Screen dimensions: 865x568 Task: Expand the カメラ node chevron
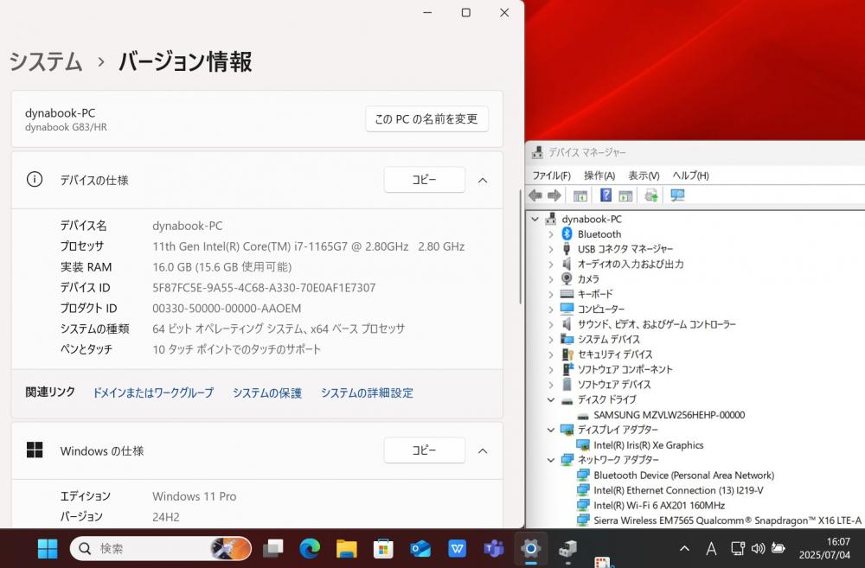pyautogui.click(x=550, y=279)
